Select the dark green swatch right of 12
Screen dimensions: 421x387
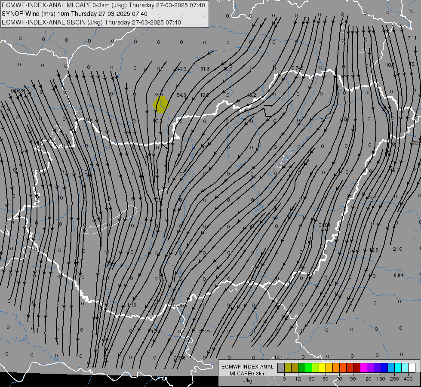[302, 368]
